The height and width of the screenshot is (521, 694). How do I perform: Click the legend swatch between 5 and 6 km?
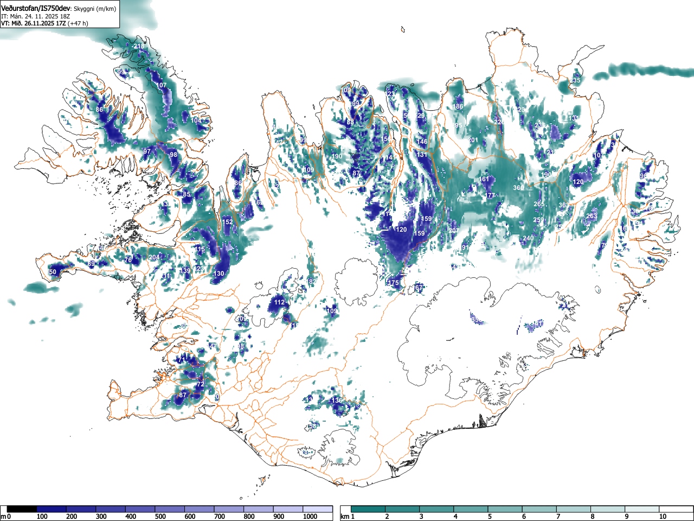pyautogui.click(x=505, y=509)
